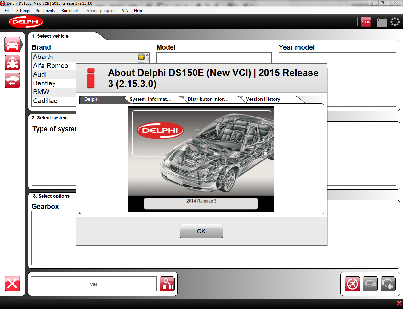This screenshot has height=309, width=403.
Task: Click into the VIN input field
Action: [x=94, y=284]
